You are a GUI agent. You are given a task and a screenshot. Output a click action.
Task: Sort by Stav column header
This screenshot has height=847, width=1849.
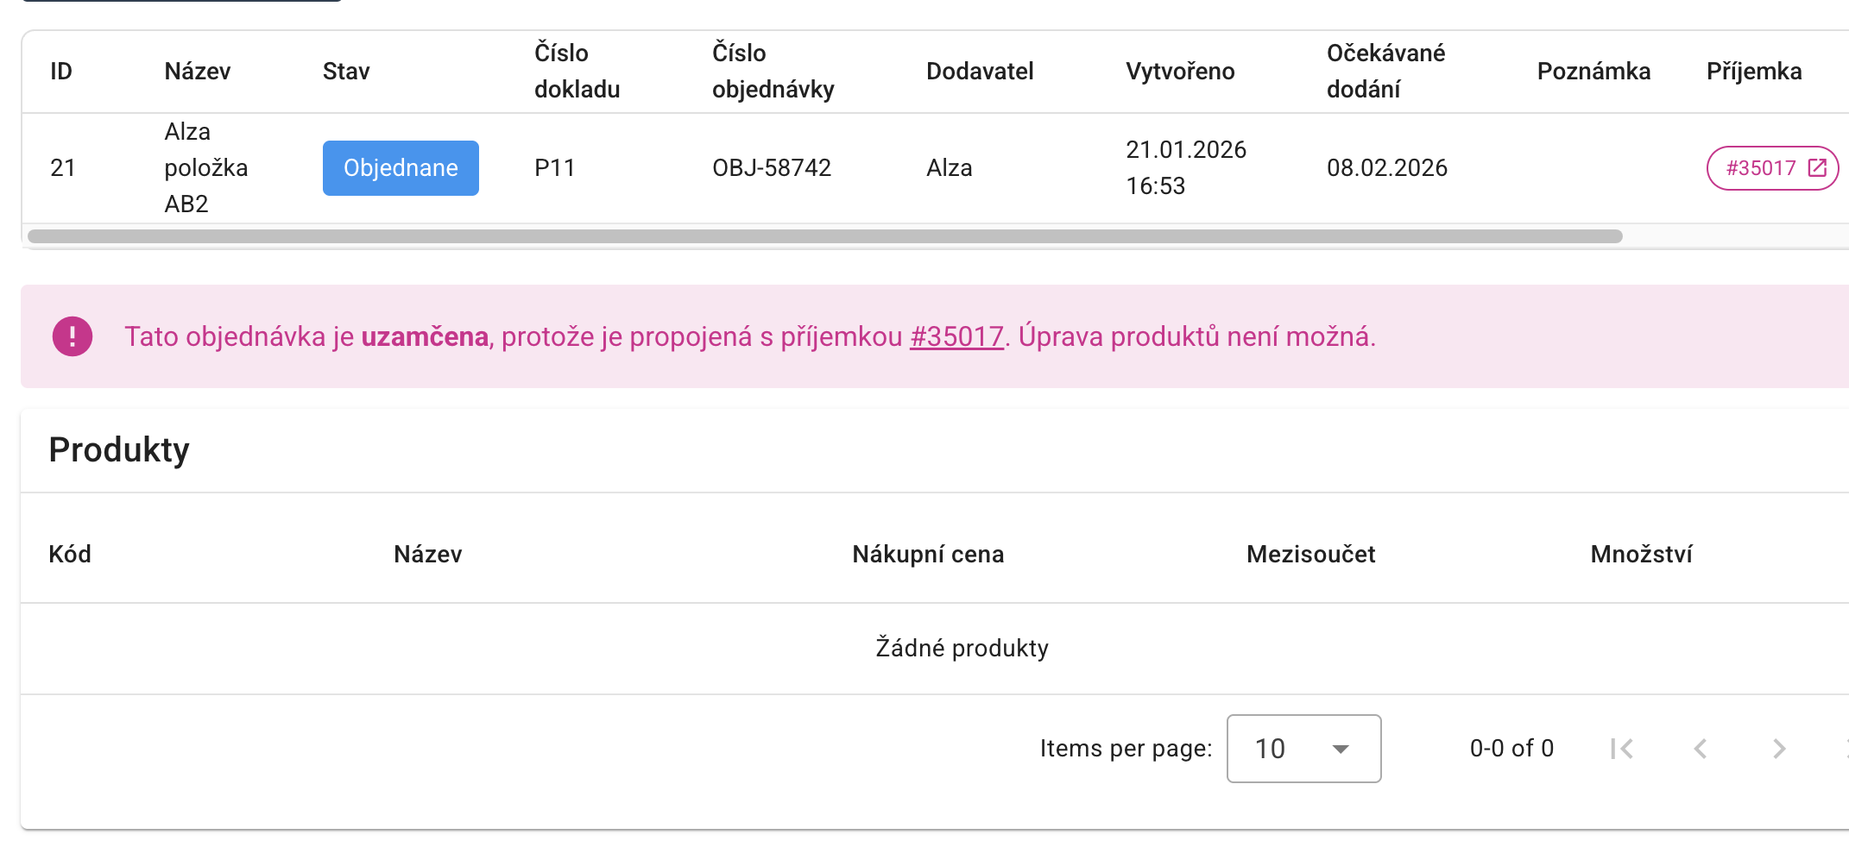(346, 72)
